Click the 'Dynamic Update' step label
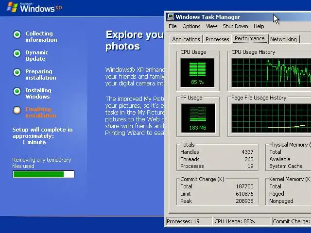Screen dimensions: 311x233 (37, 56)
